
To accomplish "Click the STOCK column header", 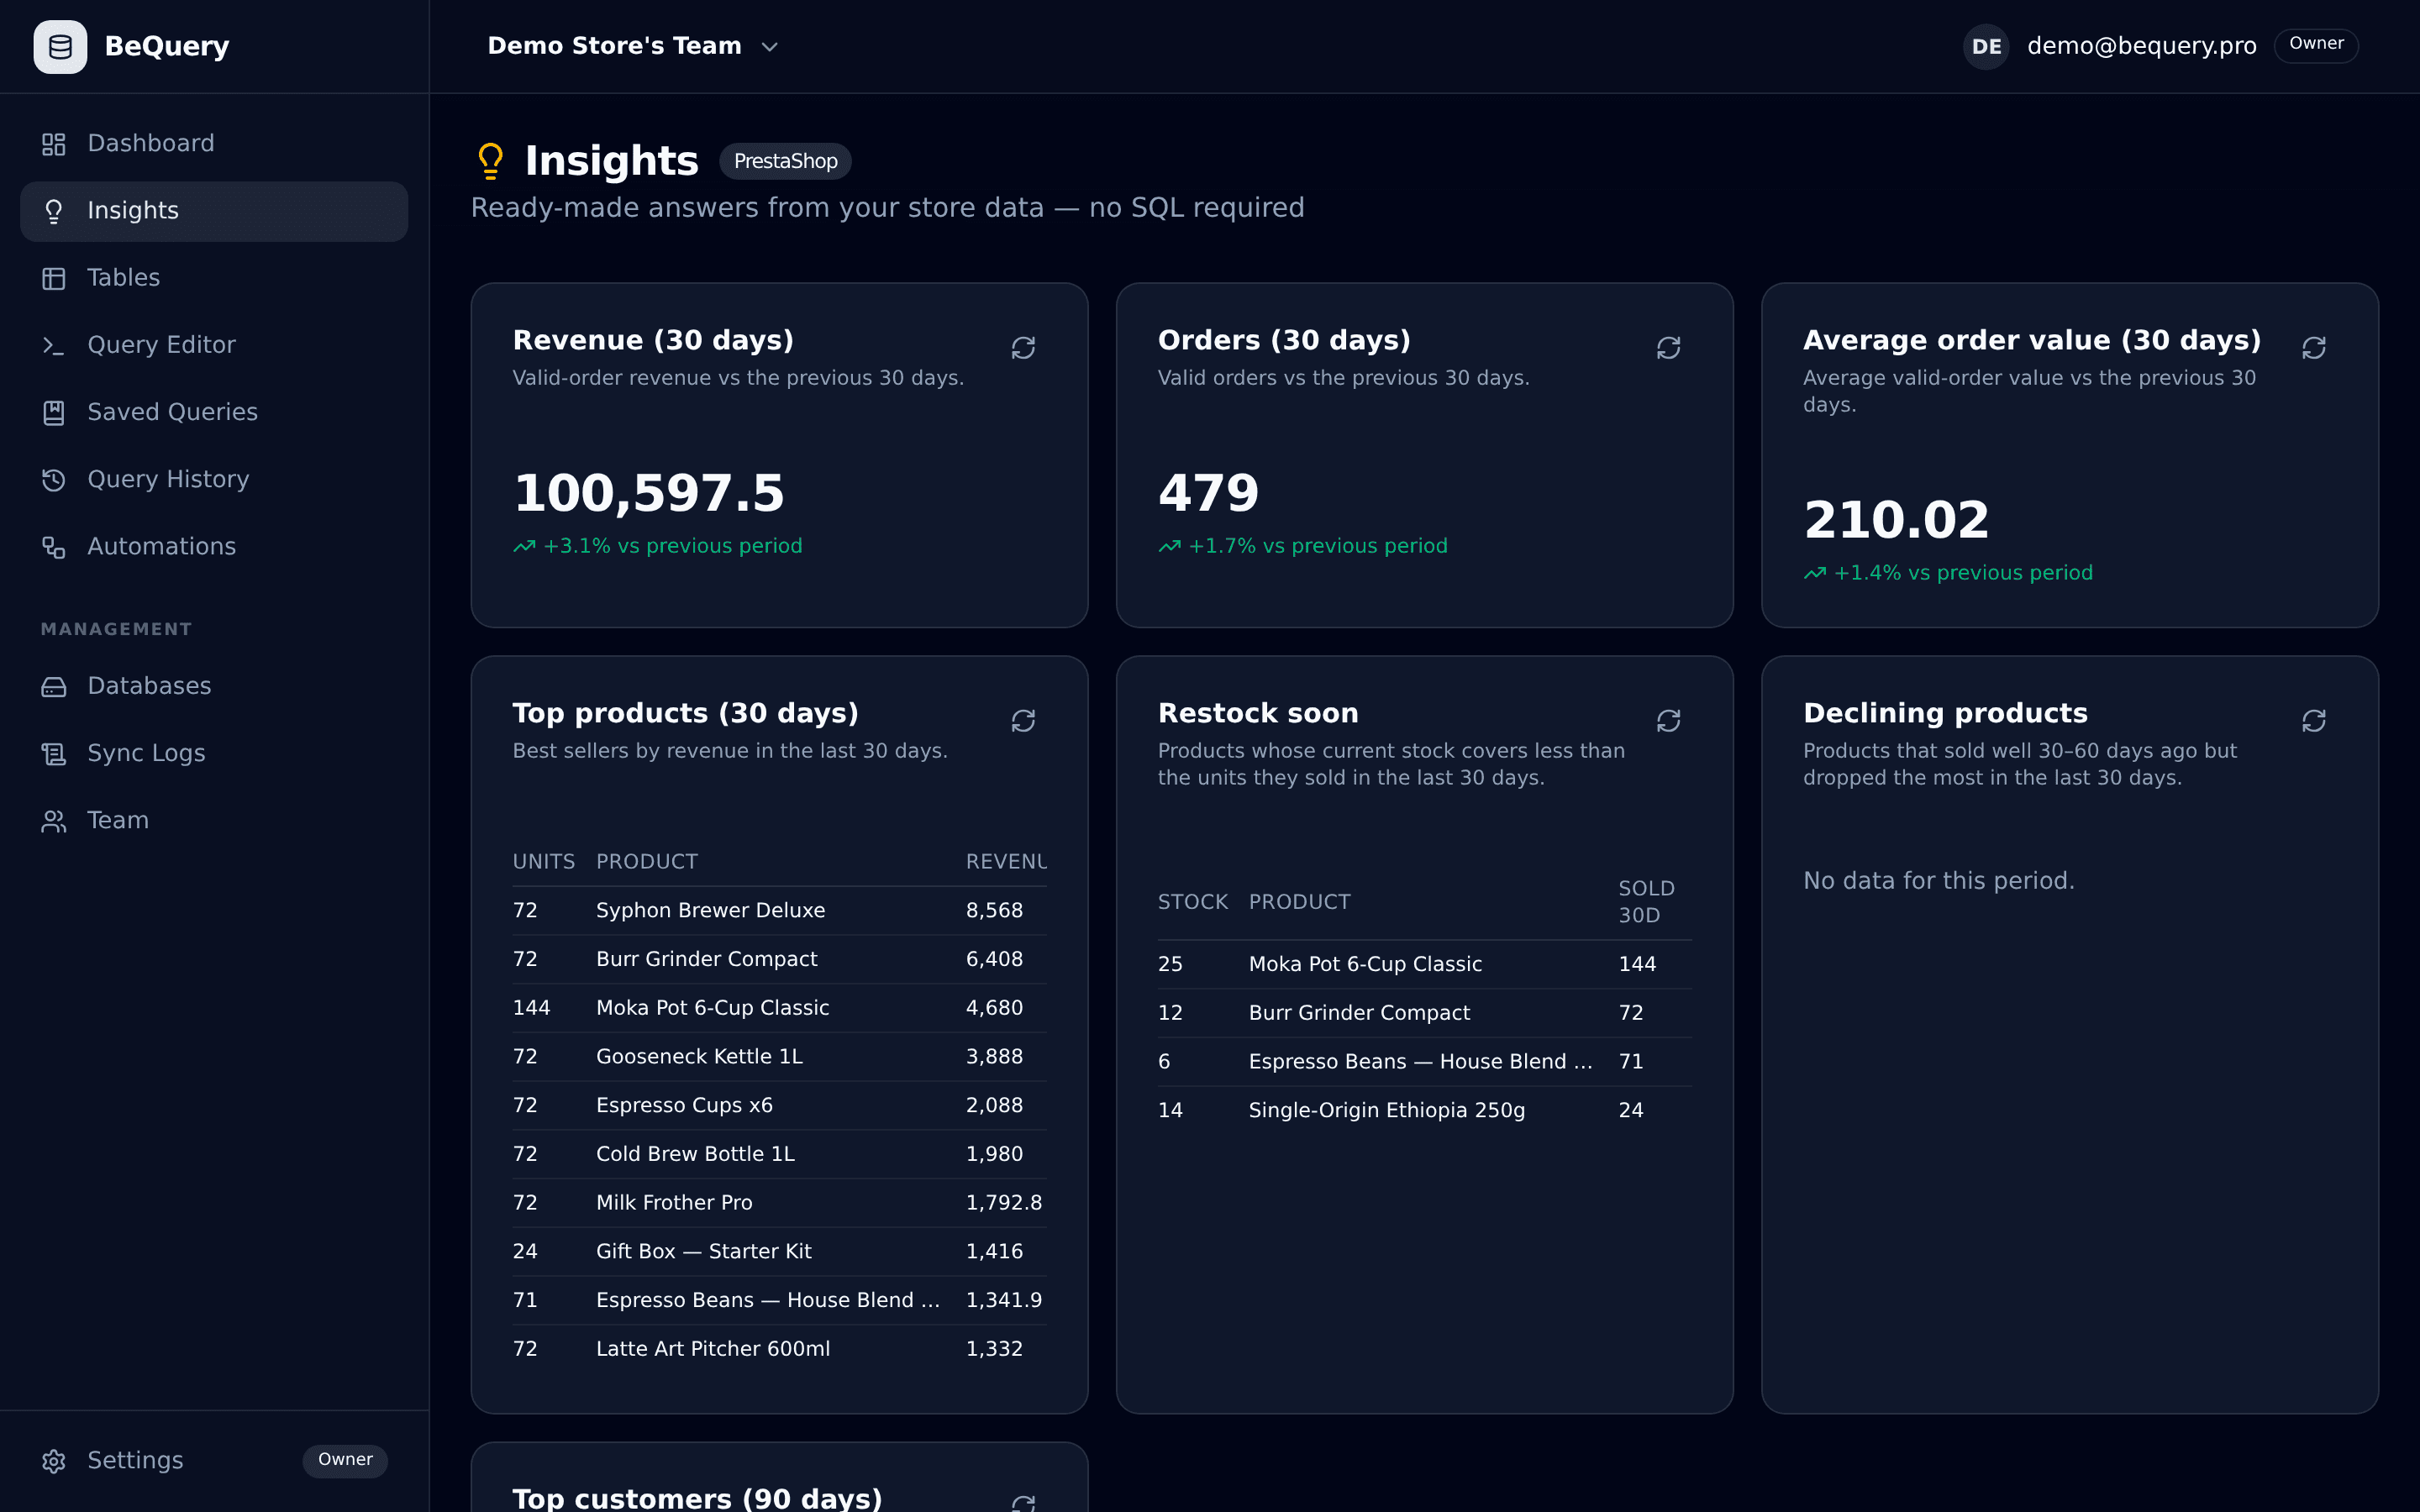I will coord(1192,902).
